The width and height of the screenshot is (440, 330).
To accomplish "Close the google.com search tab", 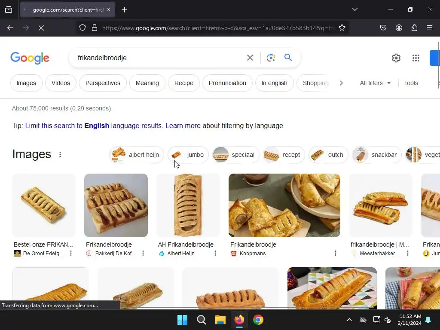I will [x=108, y=9].
